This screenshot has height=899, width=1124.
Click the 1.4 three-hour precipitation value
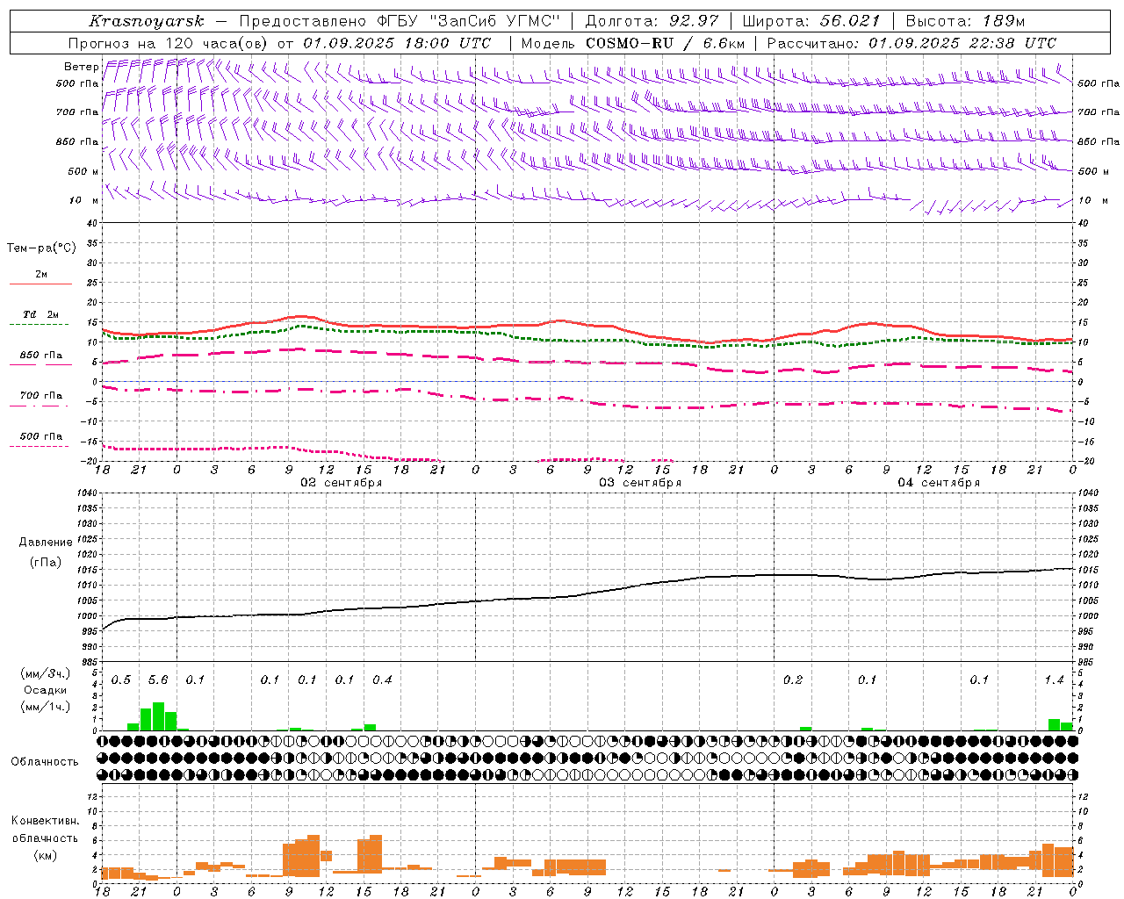click(1054, 680)
